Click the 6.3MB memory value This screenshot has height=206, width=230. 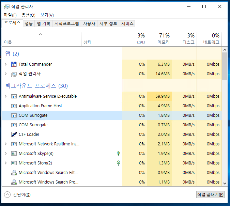click(x=164, y=64)
